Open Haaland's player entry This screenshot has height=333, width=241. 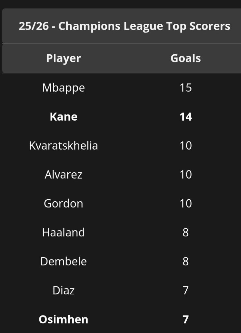coord(63,232)
